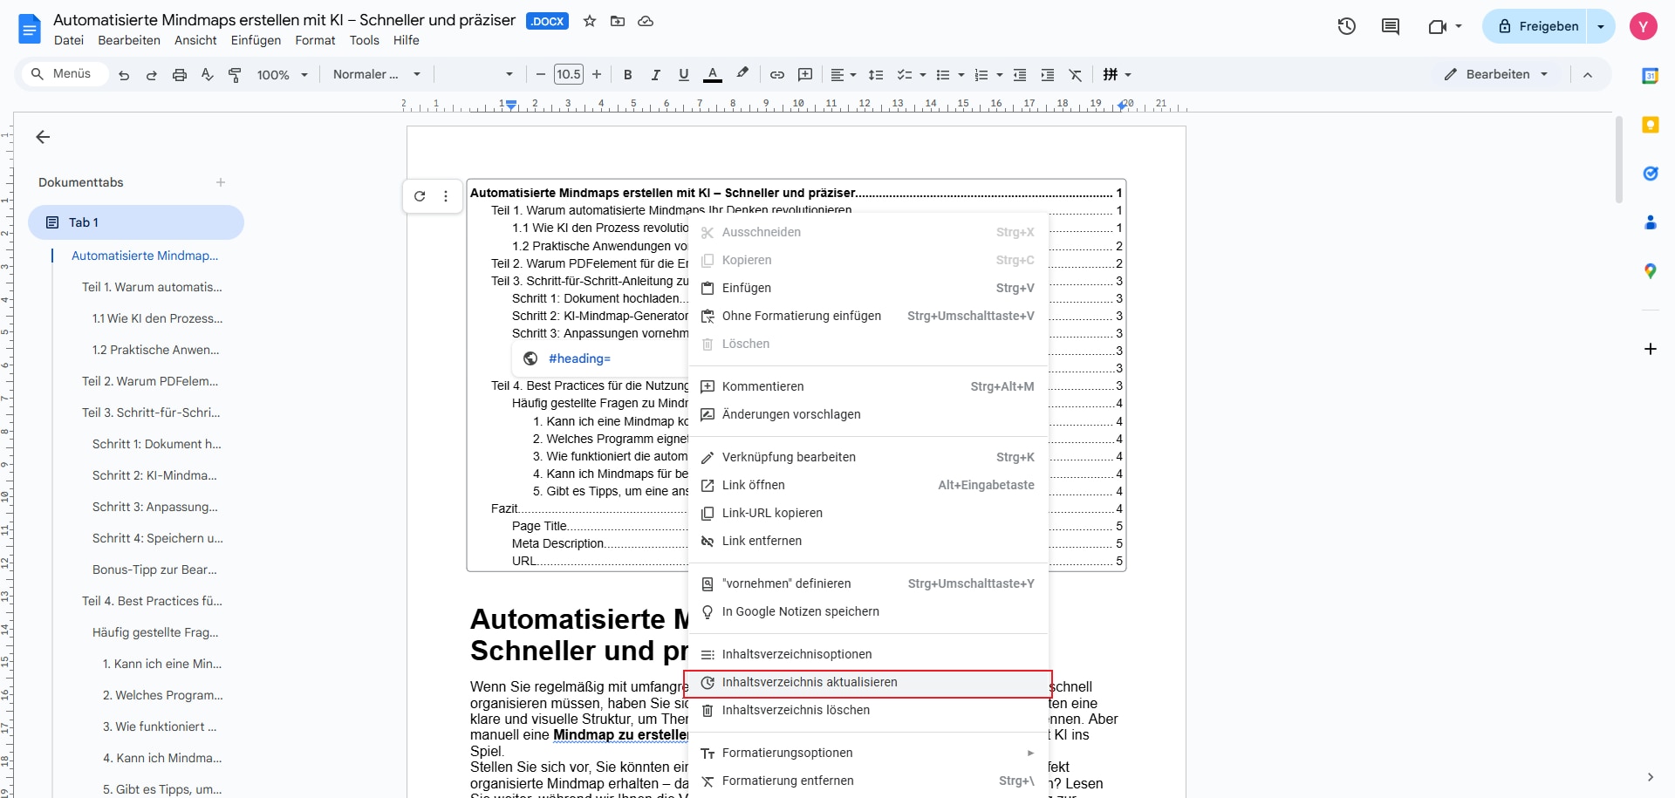Viewport: 1675px width, 798px height.
Task: Open numbered list dropdown arrow
Action: [1000, 75]
